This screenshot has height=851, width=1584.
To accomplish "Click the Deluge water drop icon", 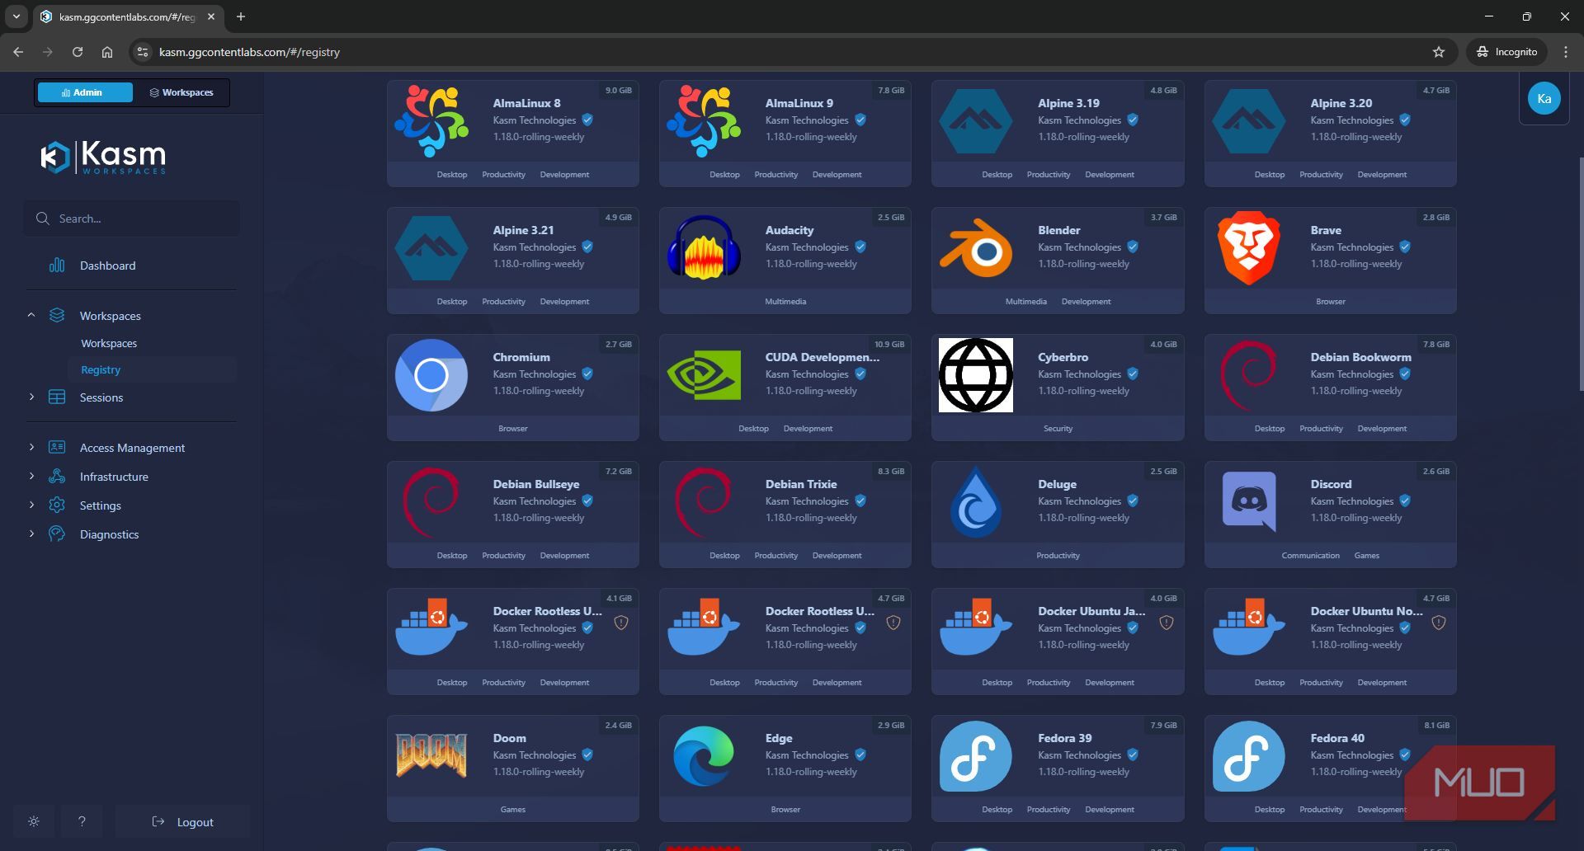I will 976,502.
